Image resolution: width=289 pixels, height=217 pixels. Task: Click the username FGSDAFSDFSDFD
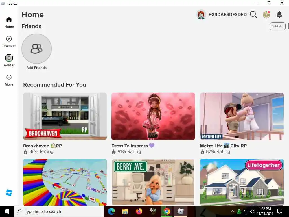coord(228,15)
